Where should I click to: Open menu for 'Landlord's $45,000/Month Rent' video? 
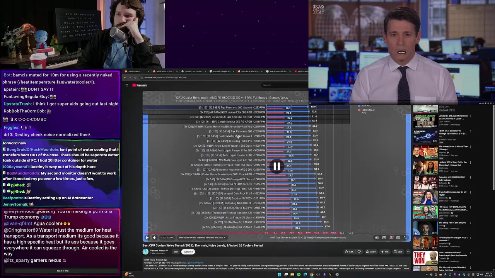471,116
